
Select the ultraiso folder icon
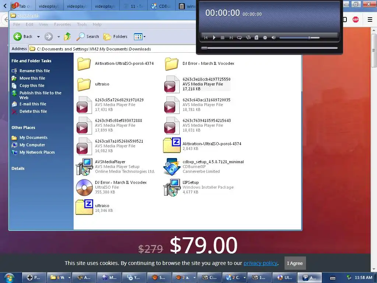coord(84,84)
